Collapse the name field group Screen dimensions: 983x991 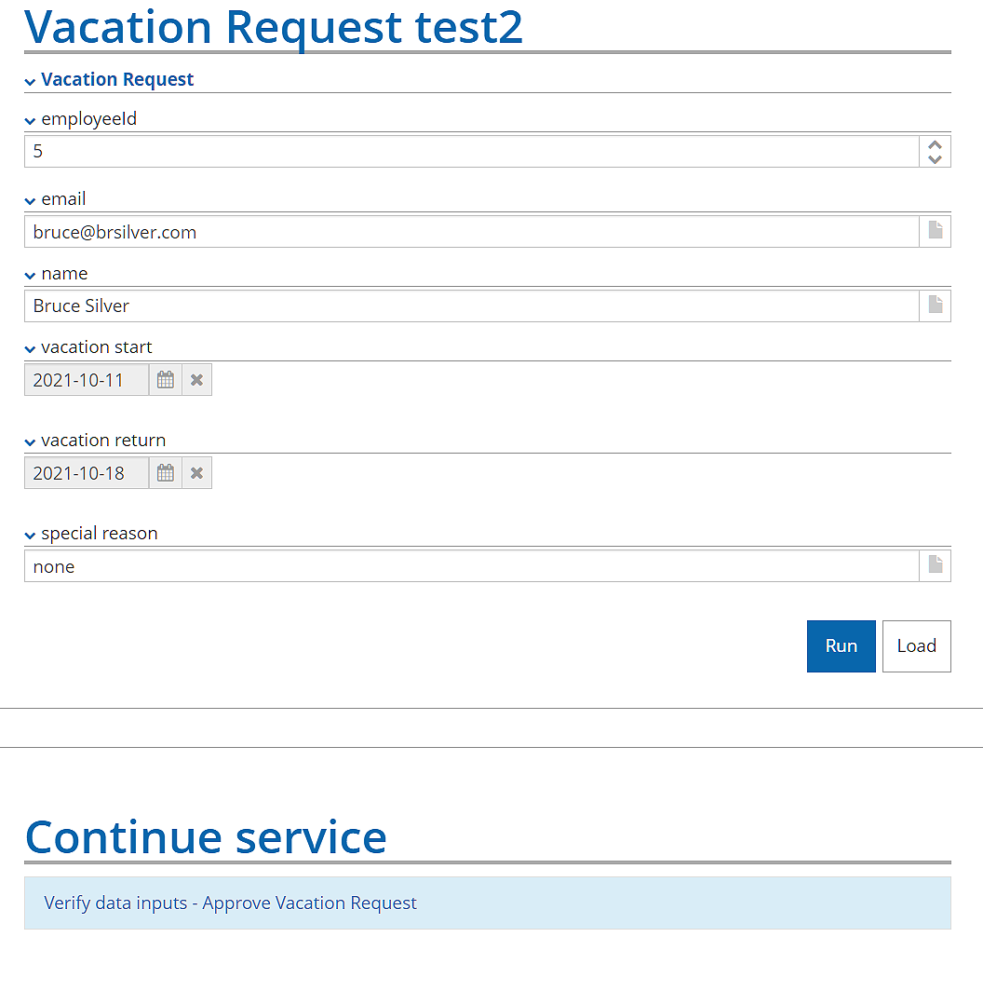31,276
